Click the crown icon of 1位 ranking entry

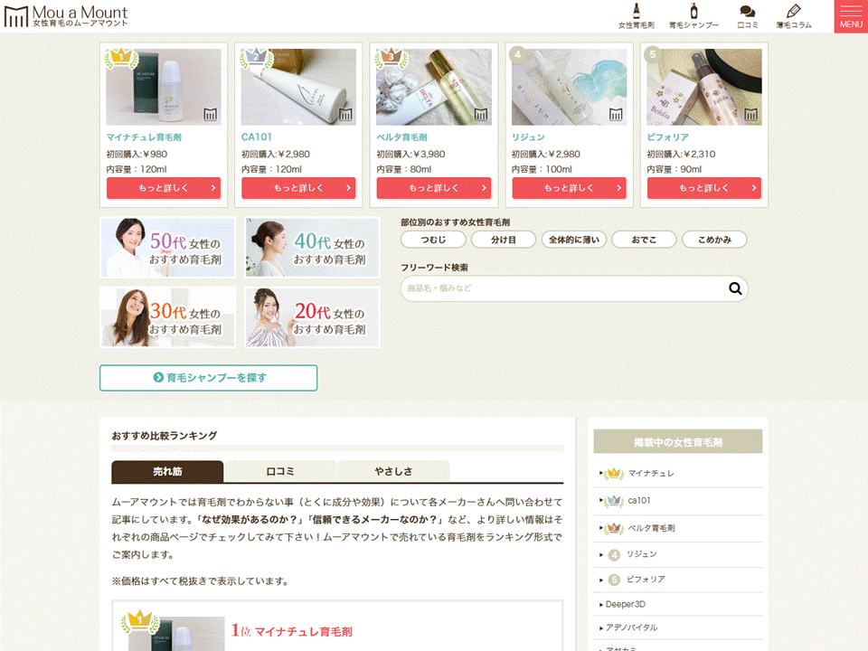click(140, 622)
